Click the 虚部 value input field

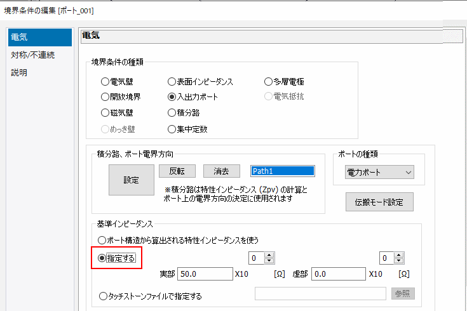pyautogui.click(x=339, y=274)
